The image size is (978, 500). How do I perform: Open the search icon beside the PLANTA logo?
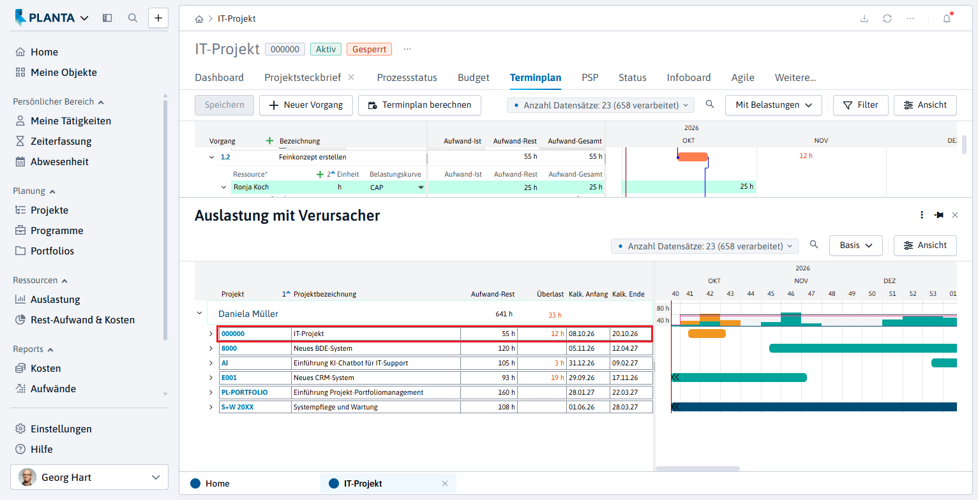click(x=133, y=18)
